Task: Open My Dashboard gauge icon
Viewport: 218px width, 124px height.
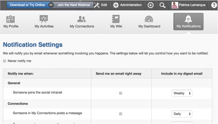Action: point(149,19)
